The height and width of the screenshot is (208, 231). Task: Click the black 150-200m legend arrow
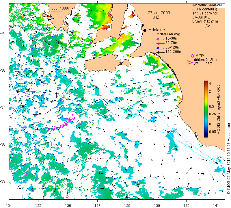point(160,52)
